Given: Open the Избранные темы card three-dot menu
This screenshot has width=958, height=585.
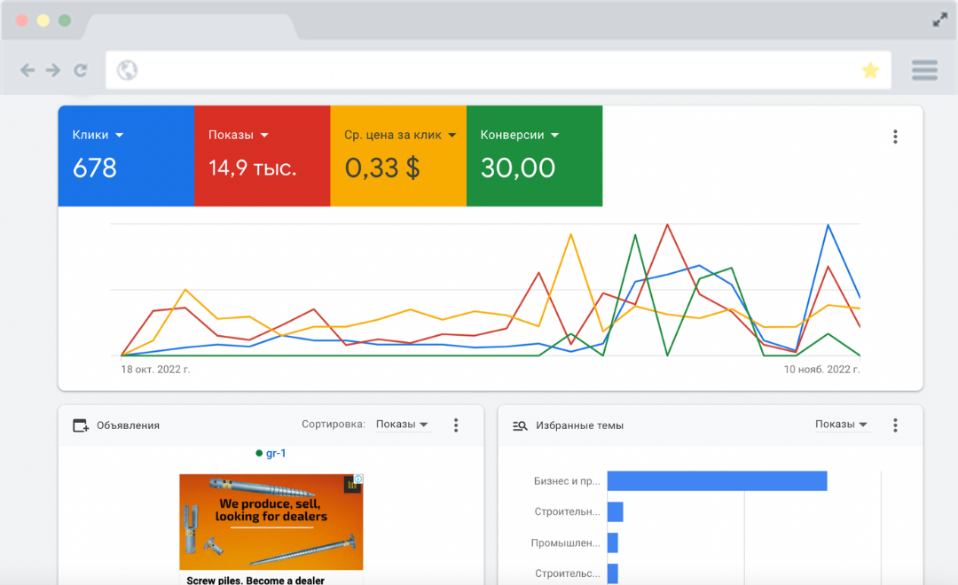Looking at the screenshot, I should pyautogui.click(x=895, y=425).
